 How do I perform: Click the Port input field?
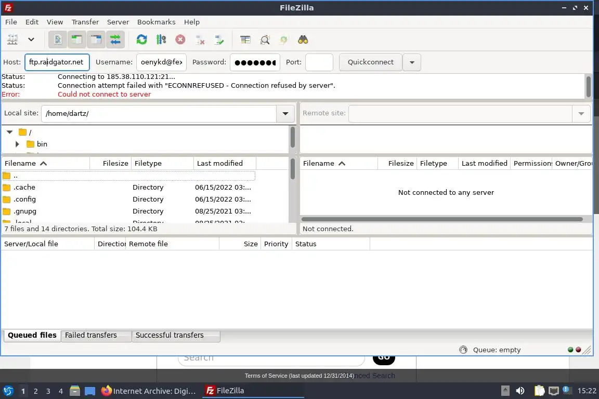[x=319, y=62]
